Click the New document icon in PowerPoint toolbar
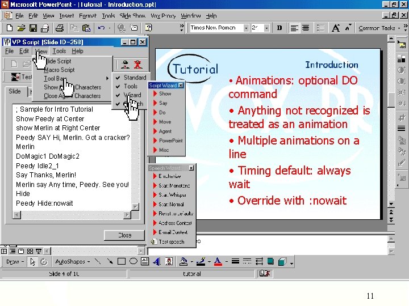 pyautogui.click(x=10, y=28)
